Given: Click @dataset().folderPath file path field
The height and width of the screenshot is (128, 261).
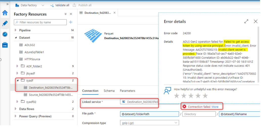Looking at the screenshot, I should pos(149,114).
